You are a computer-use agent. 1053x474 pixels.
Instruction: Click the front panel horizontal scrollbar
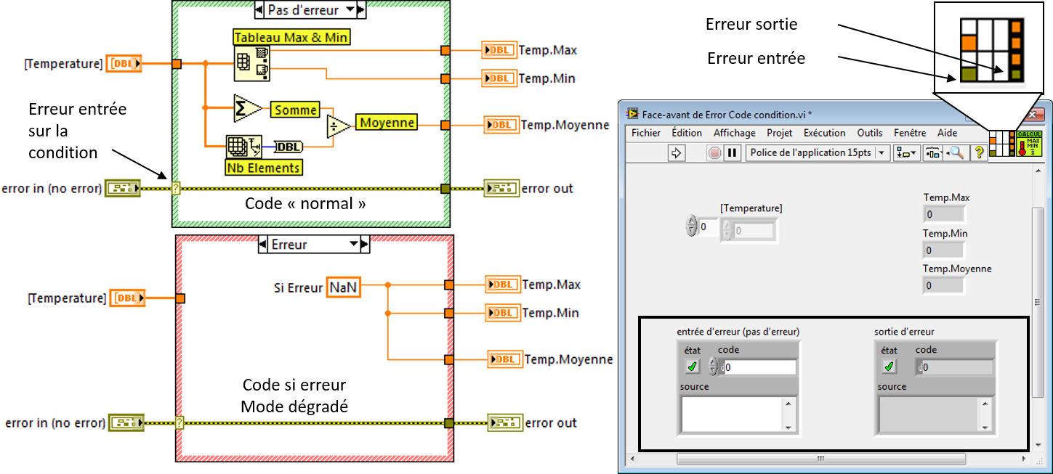(x=820, y=459)
